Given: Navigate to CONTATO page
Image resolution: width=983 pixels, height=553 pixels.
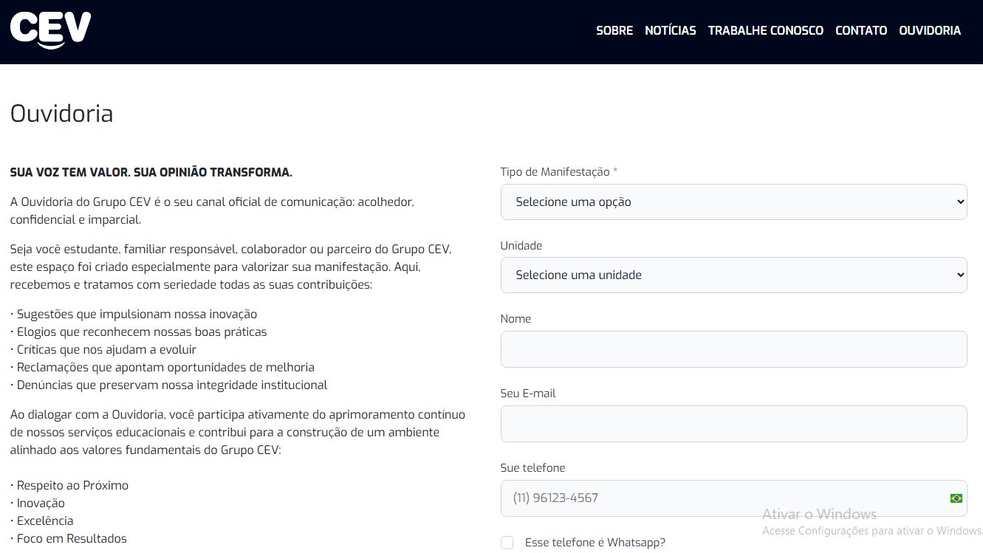Looking at the screenshot, I should [x=861, y=30].
